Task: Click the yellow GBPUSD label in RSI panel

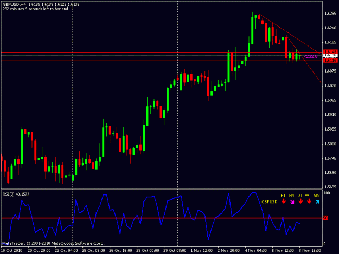Action: coord(270,202)
